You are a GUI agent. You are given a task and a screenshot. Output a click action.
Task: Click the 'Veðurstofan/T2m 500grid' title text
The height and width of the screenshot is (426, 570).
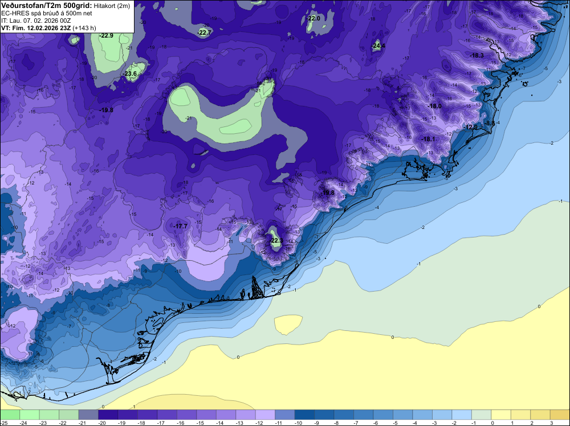(47, 5)
